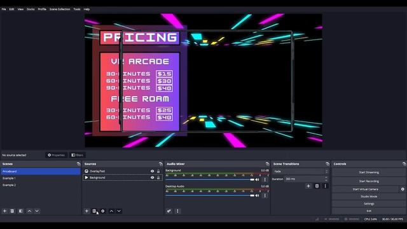Viewport: 407px width, 229px height.
Task: Open the Edit menu
Action: [11, 9]
